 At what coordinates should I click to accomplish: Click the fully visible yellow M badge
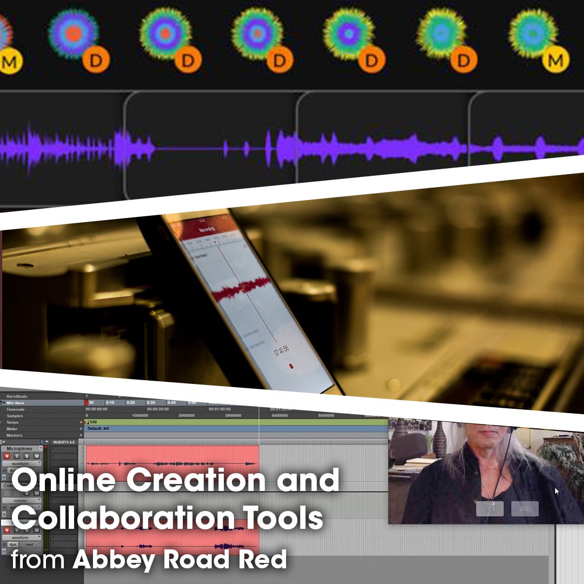(556, 59)
